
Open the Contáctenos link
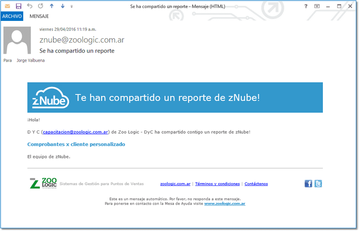pos(256,184)
